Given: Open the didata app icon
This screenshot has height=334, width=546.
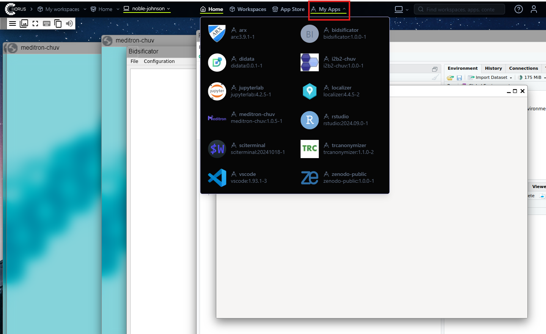Looking at the screenshot, I should (x=217, y=63).
